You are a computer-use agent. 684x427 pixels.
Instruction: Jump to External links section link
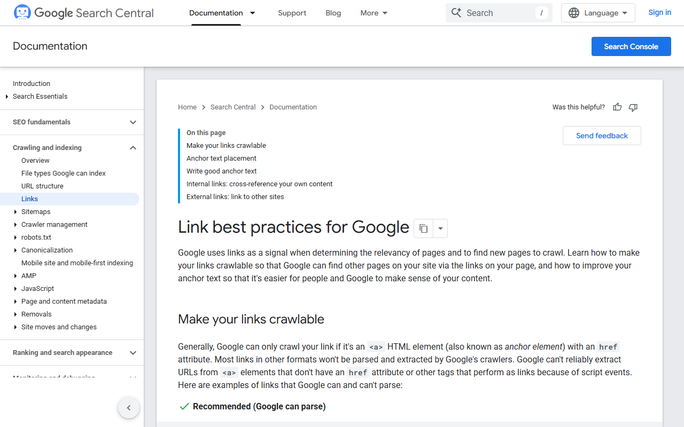(x=235, y=197)
